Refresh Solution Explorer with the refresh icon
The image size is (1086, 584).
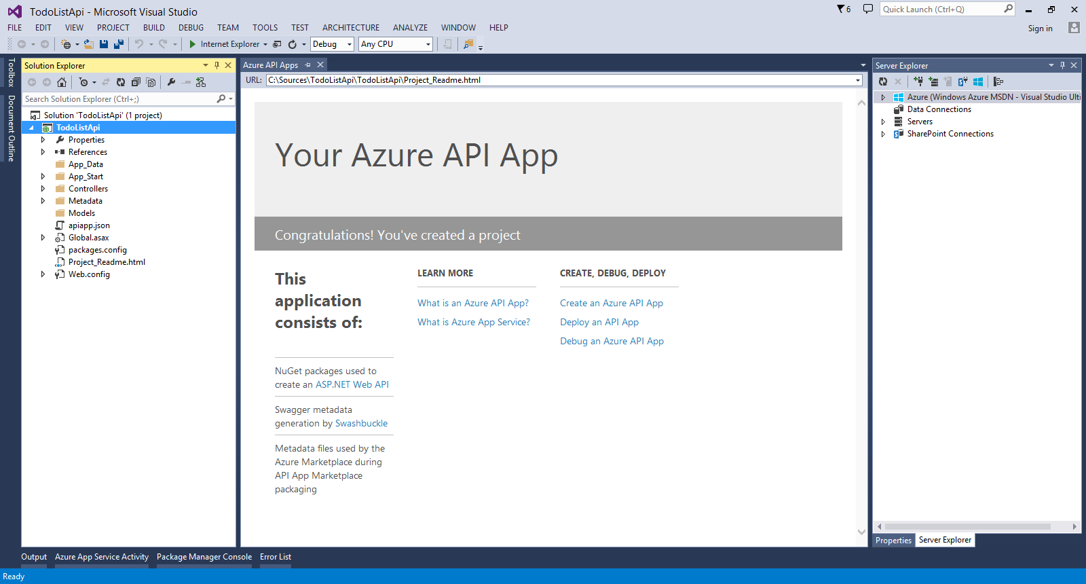pyautogui.click(x=121, y=82)
